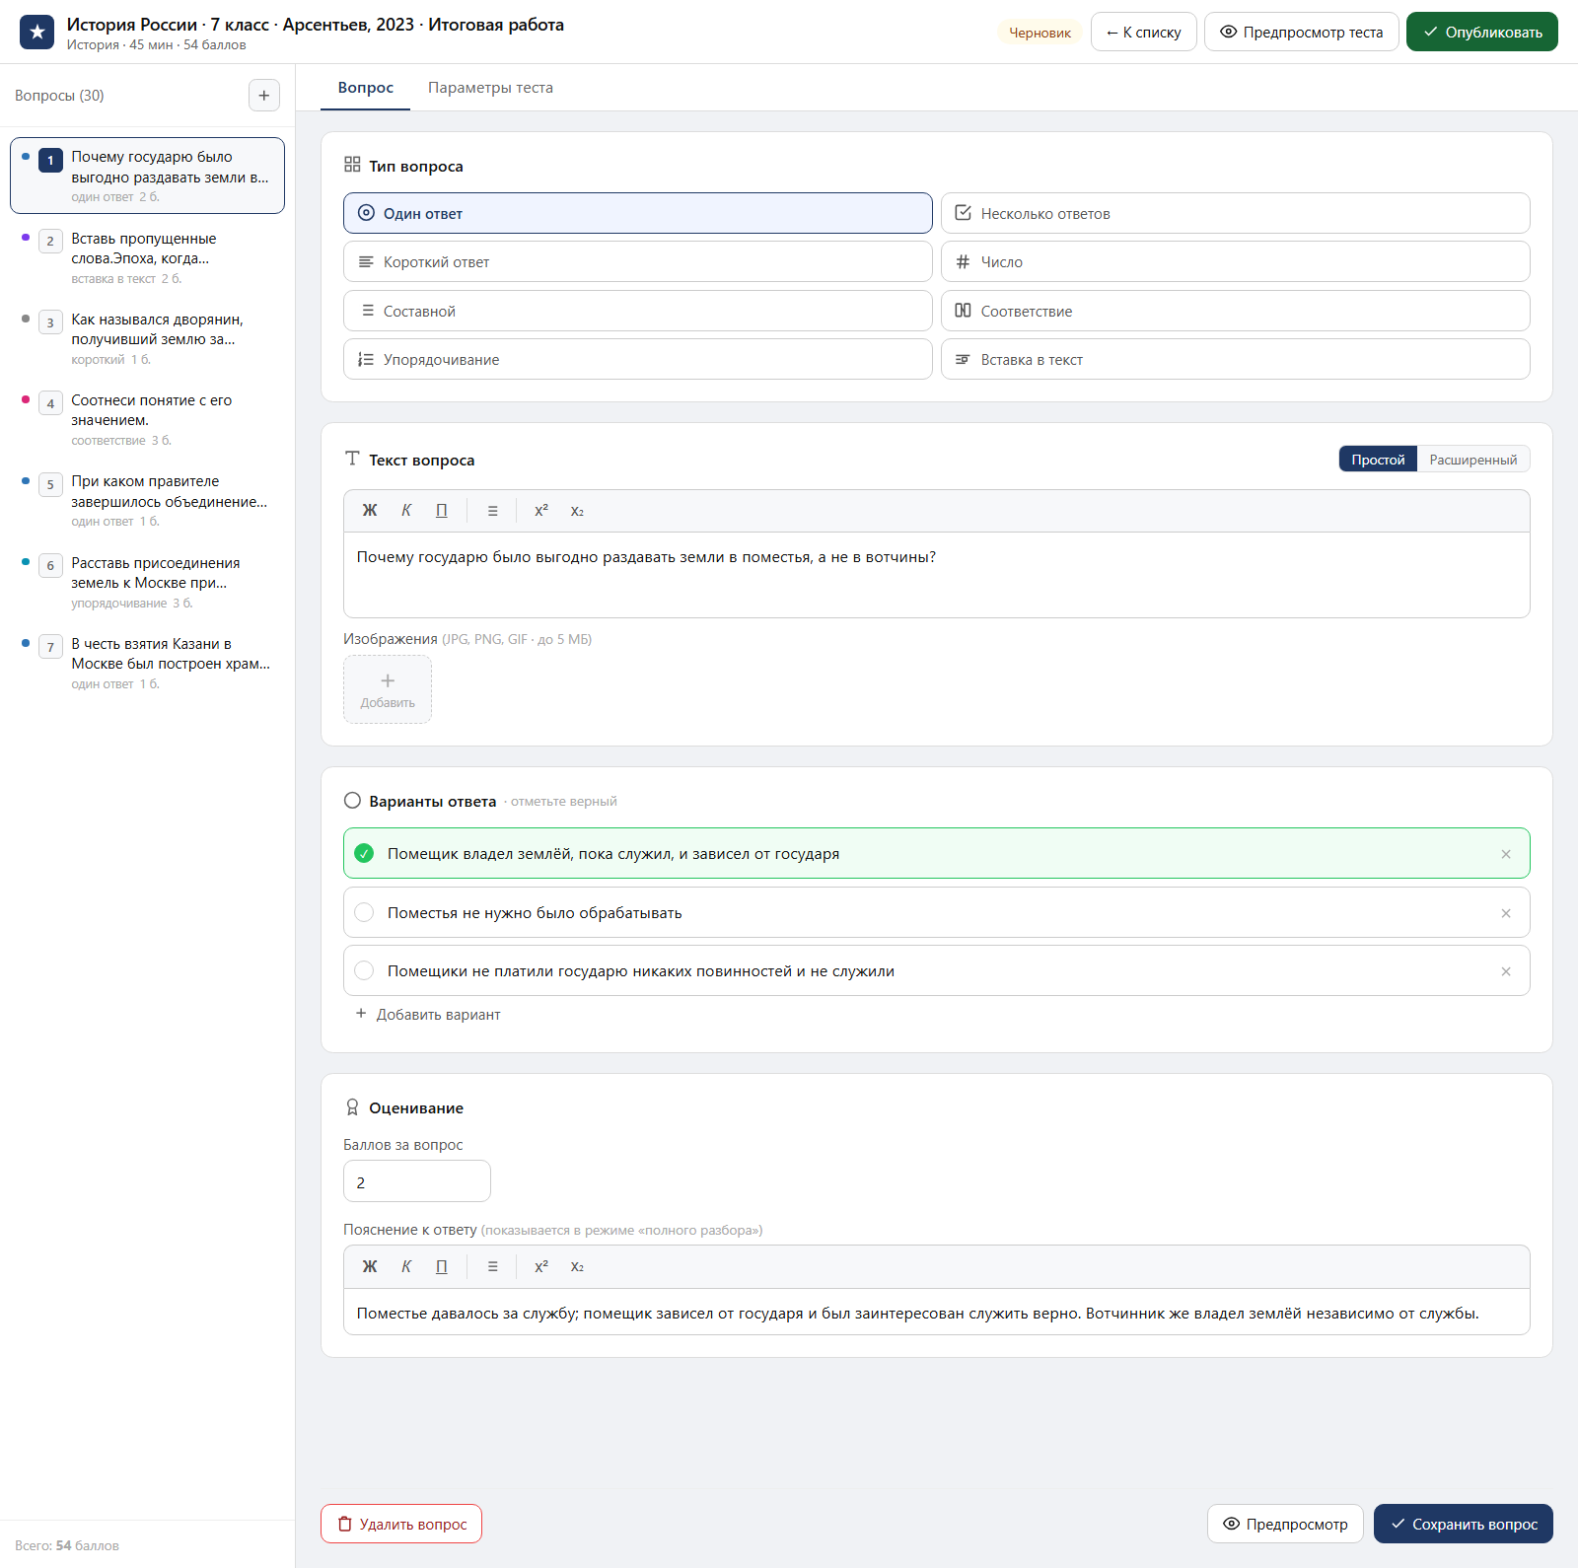This screenshot has width=1578, height=1568.
Task: Click the Опубликовать button
Action: tap(1481, 32)
